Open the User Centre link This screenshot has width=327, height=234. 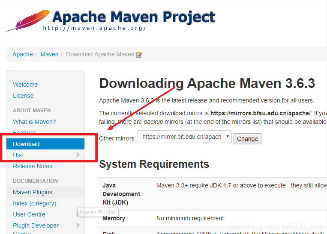(29, 214)
